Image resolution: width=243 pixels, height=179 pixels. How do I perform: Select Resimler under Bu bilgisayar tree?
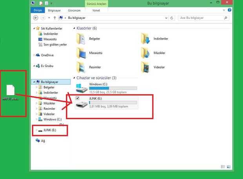(49, 109)
